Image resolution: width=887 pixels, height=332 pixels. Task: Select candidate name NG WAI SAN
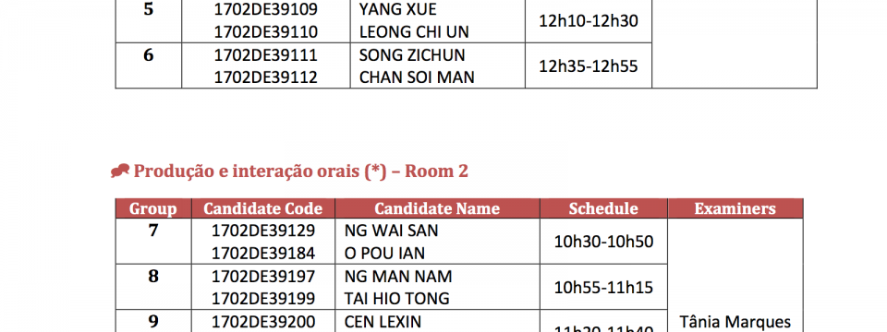(392, 231)
